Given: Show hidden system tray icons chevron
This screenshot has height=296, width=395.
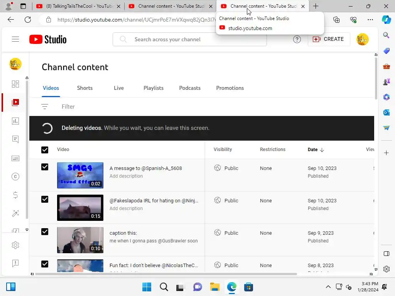Looking at the screenshot, I should [328, 287].
